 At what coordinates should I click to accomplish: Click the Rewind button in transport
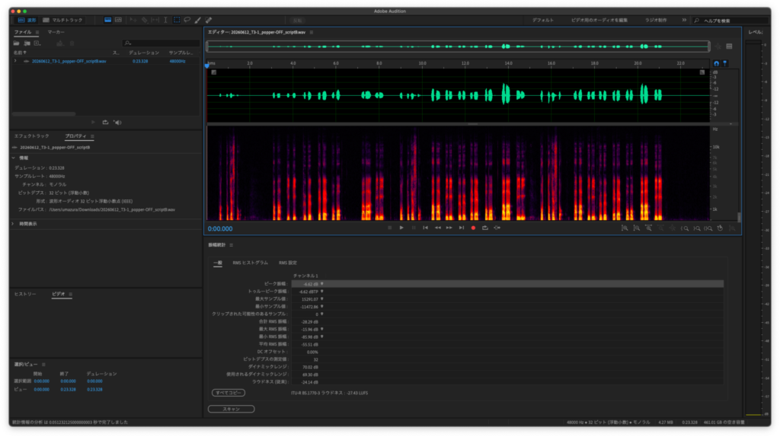[x=438, y=228]
